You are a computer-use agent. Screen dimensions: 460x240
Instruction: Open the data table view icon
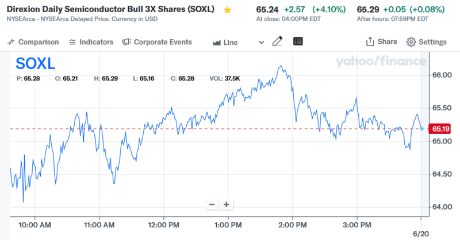pos(298,41)
